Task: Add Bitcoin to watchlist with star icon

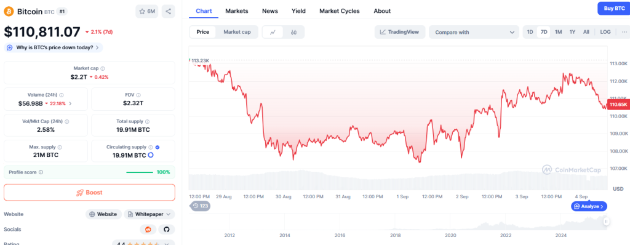Action: coord(147,11)
